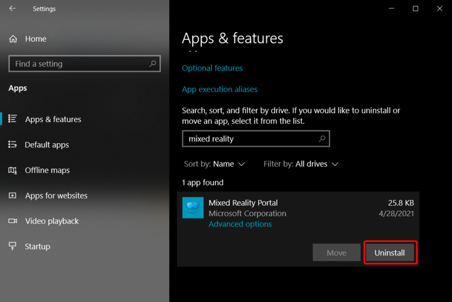This screenshot has width=452, height=302.
Task: Open the Filter by All drives dropdown
Action: 301,164
